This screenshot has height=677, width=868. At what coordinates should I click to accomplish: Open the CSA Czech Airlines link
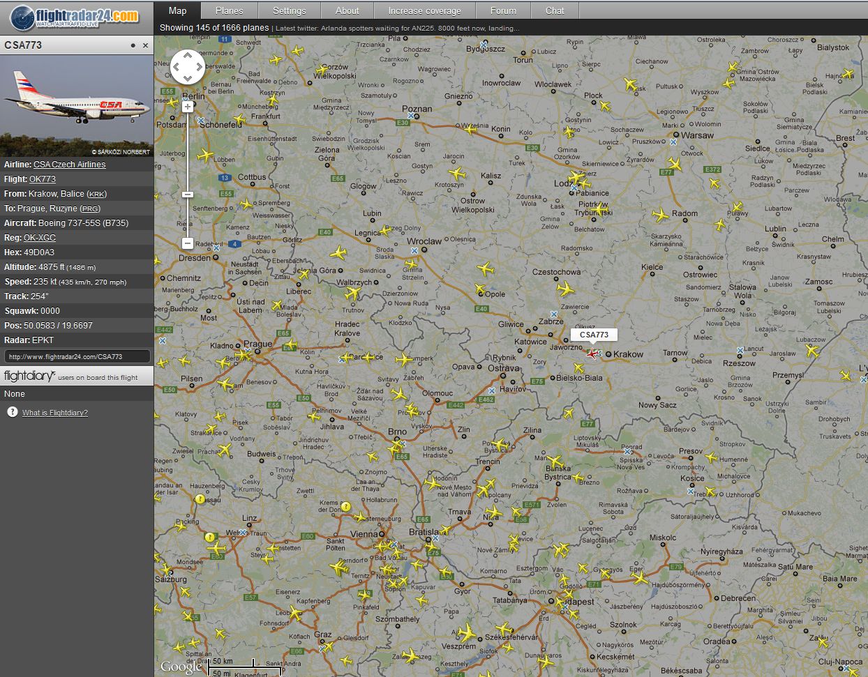70,165
